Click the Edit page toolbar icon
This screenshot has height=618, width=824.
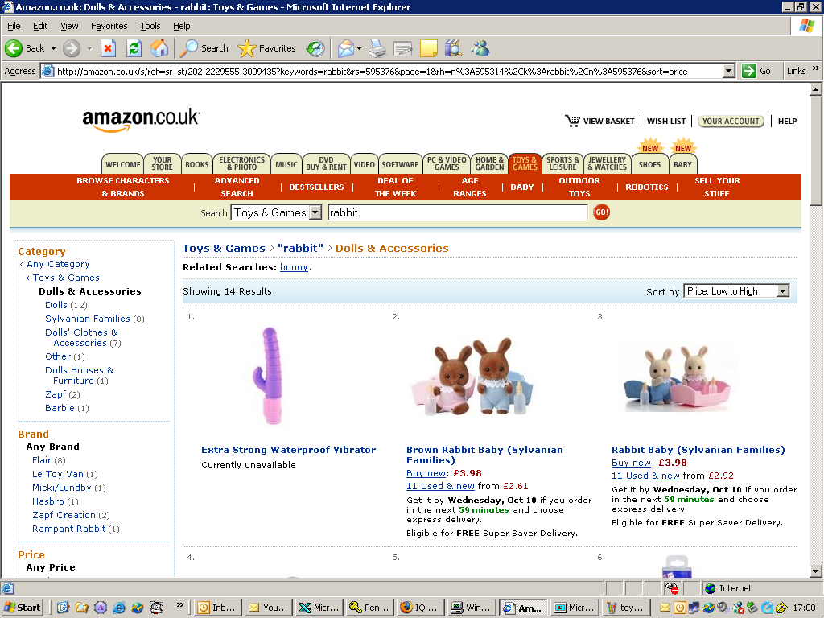403,48
